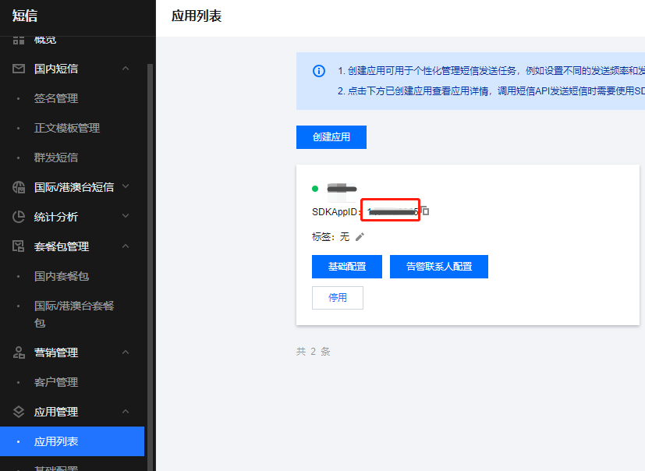This screenshot has height=471, width=645.
Task: Open 签名管理 in the sidebar
Action: click(56, 98)
